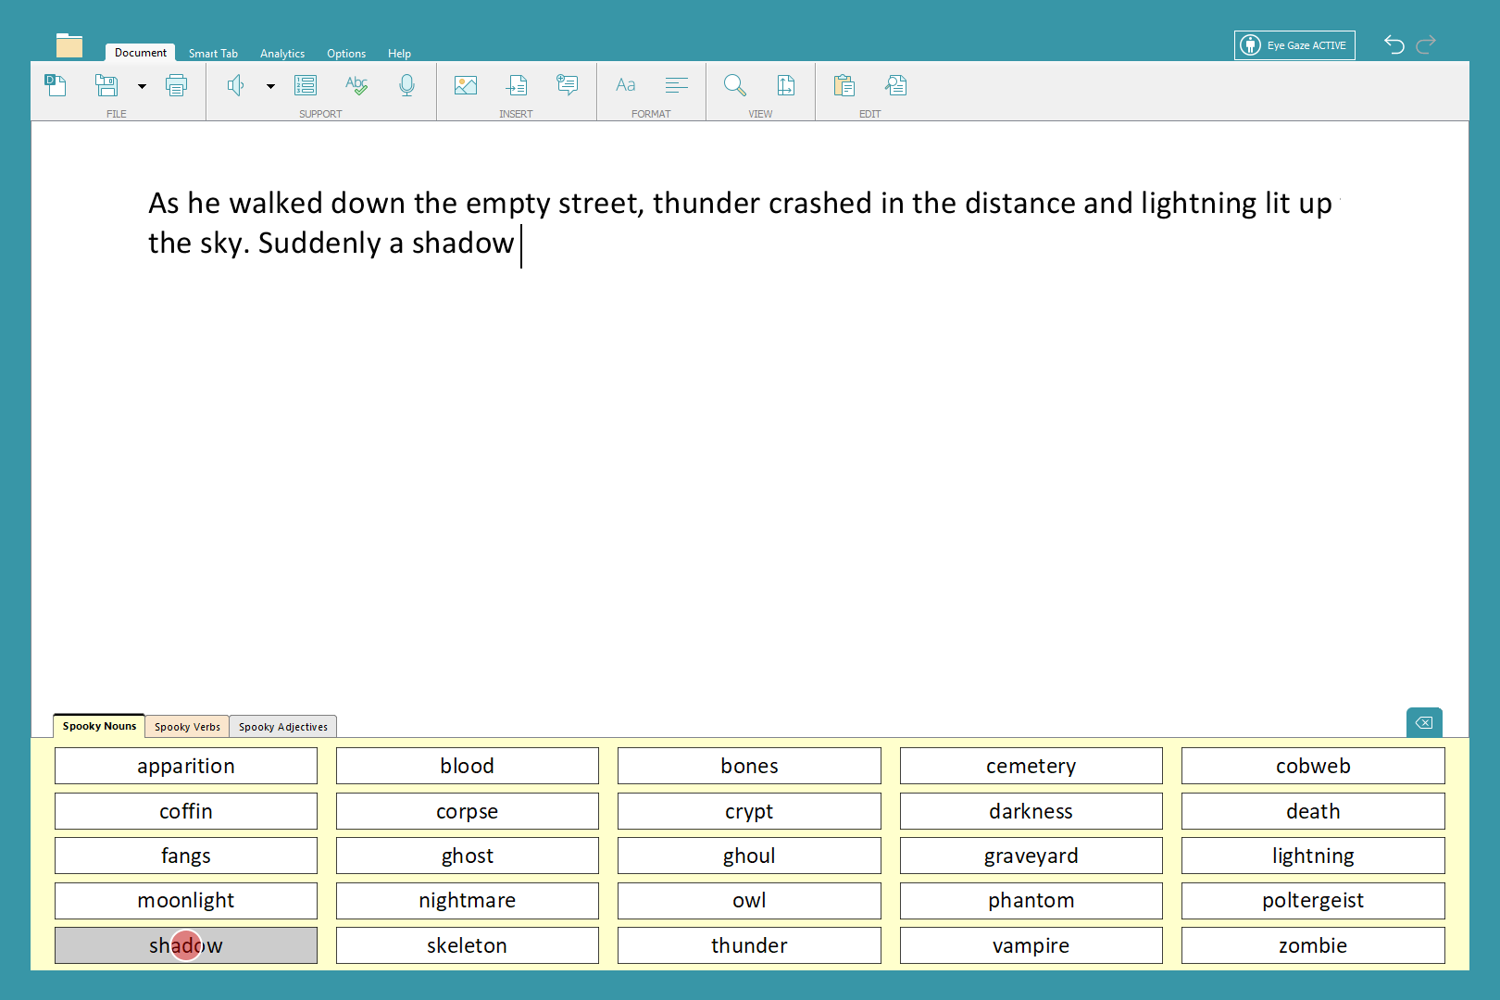This screenshot has height=1000, width=1500.
Task: Activate the microphone dictation icon
Action: (x=406, y=86)
